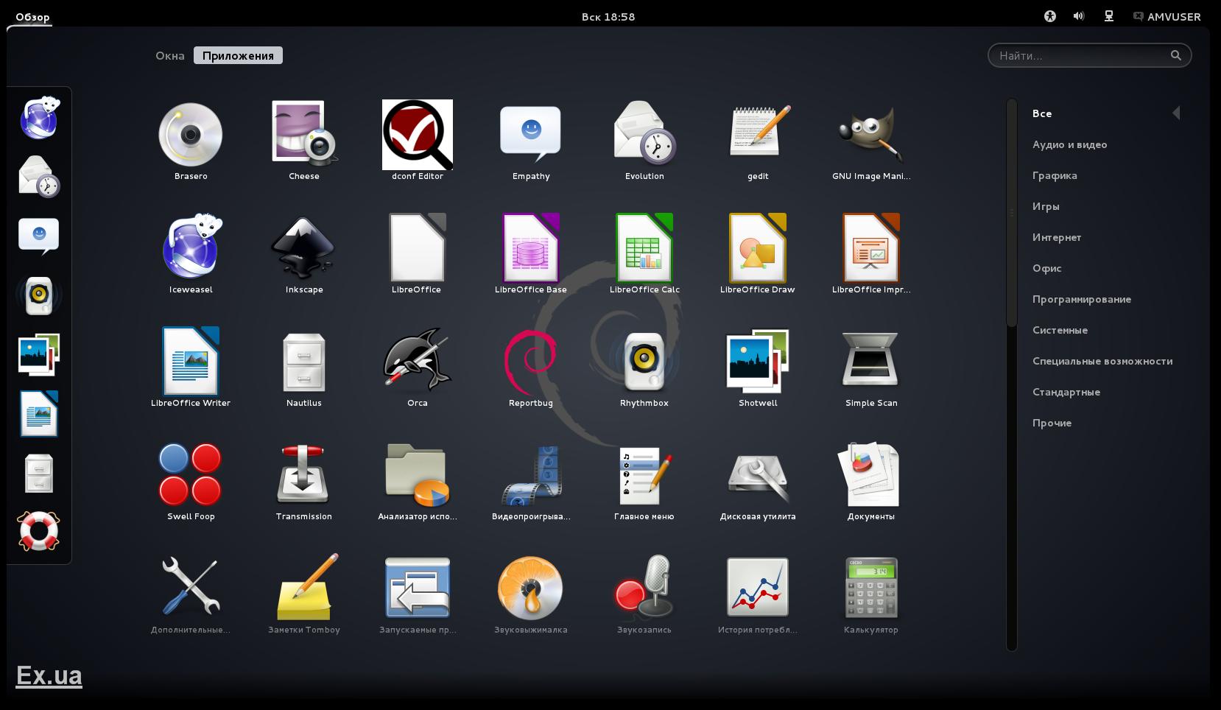Filter by Стандартные category

[1066, 392]
